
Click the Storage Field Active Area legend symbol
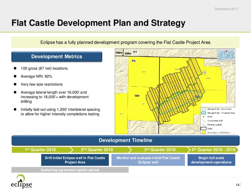pyautogui.click(x=203, y=109)
